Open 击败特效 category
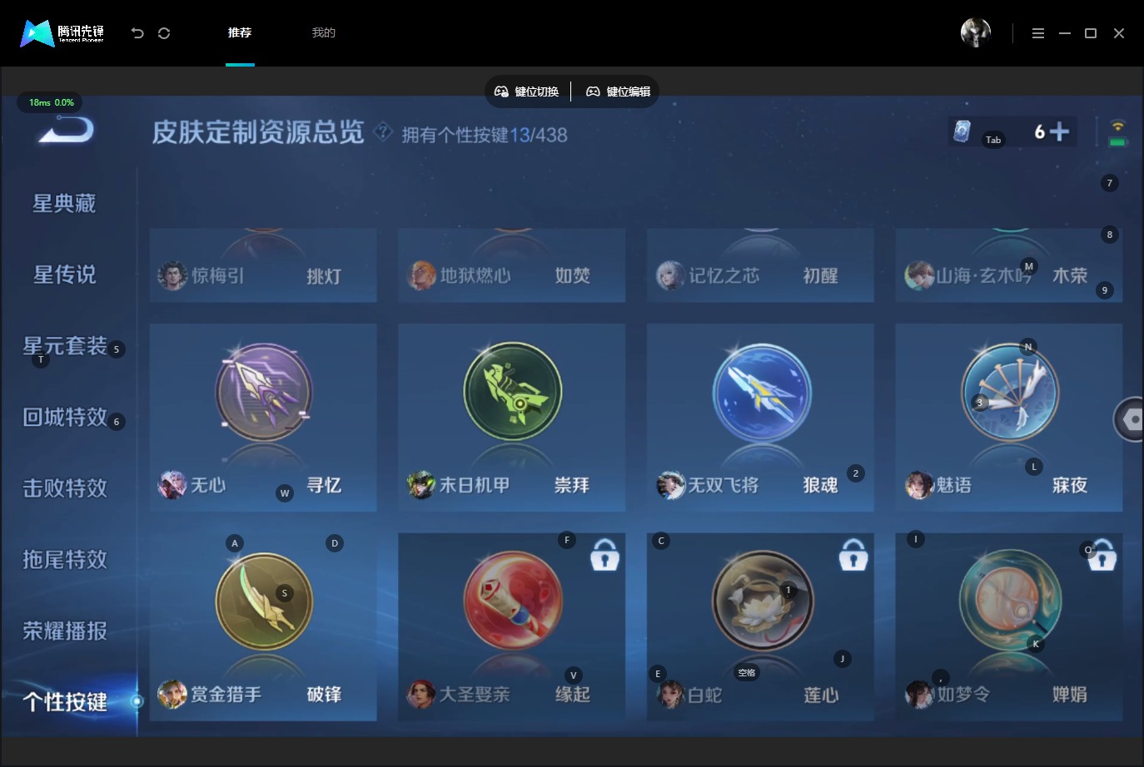Screen dimensions: 1144x767 click(x=64, y=488)
